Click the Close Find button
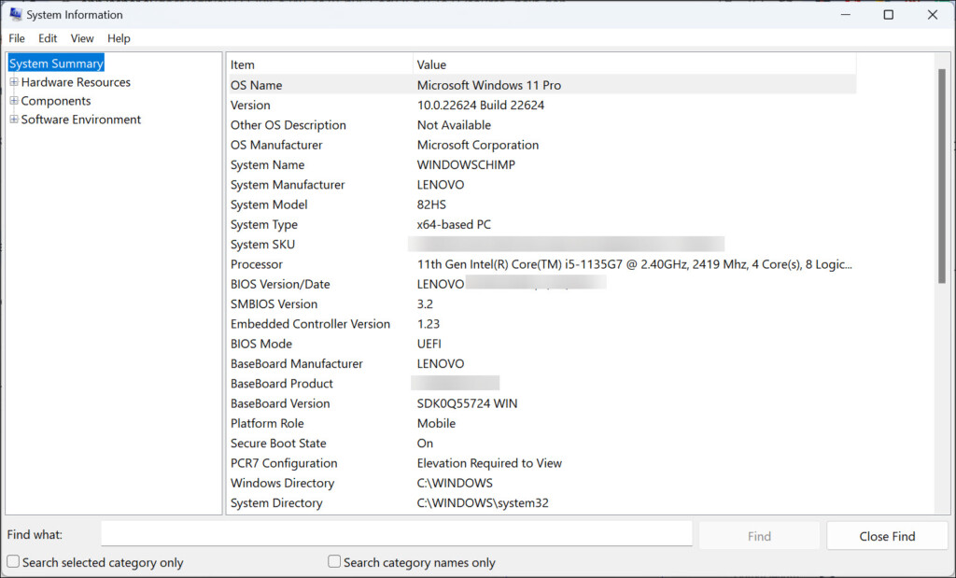Viewport: 956px width, 578px height. click(886, 536)
